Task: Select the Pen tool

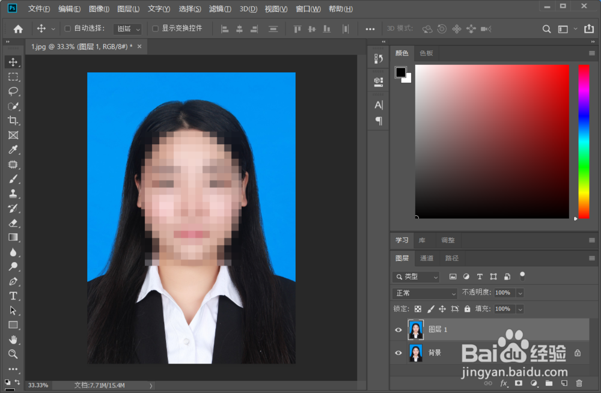Action: pos(13,281)
